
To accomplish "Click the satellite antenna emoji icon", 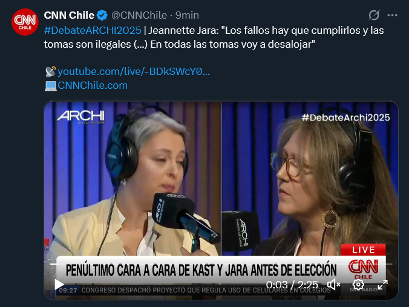I will click(50, 71).
